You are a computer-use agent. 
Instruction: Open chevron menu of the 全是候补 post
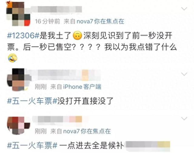tap(184, 119)
